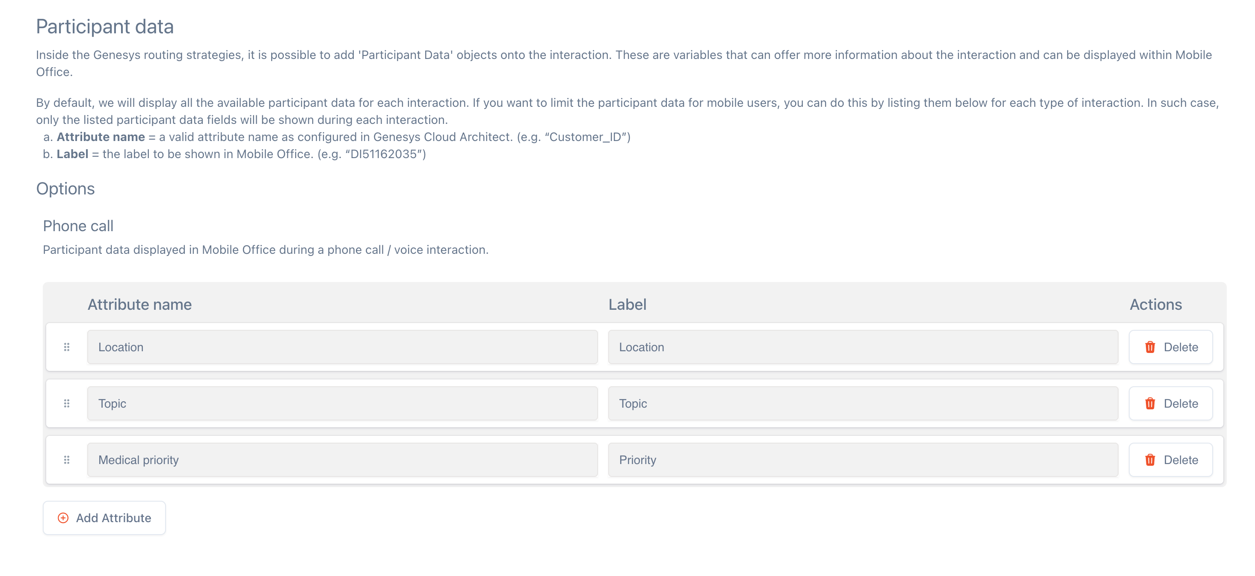Delete the Location attribute
Screen dimensions: 1255x576
[x=1170, y=347]
